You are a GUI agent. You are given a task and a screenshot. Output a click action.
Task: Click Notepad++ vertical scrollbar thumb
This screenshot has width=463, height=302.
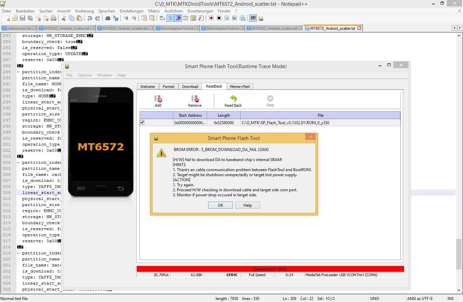(459, 254)
